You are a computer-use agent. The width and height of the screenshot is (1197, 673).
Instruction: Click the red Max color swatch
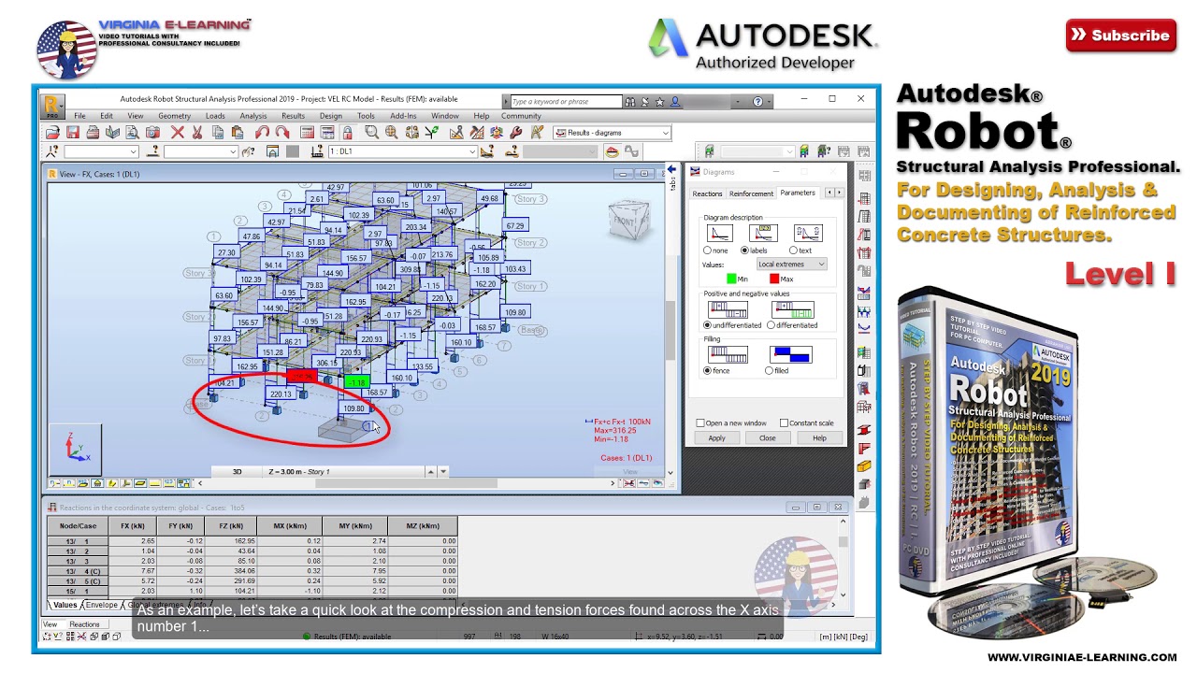pyautogui.click(x=774, y=279)
